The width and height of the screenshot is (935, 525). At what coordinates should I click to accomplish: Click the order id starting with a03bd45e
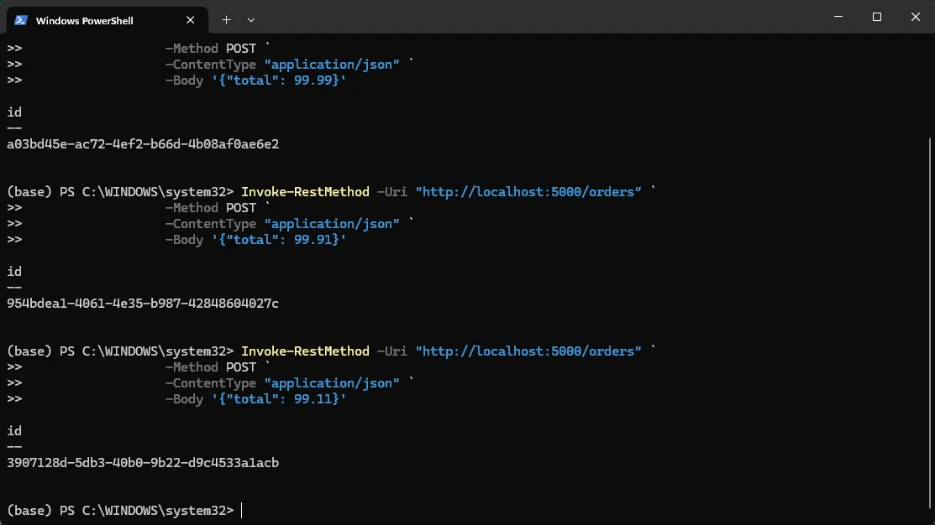(143, 144)
